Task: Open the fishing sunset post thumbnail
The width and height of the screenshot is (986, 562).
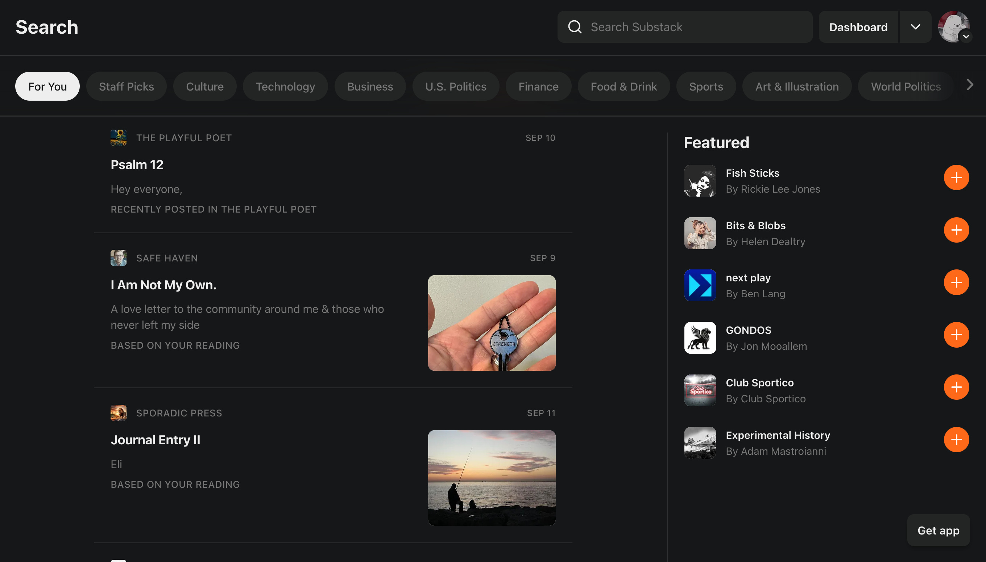Action: (x=492, y=478)
